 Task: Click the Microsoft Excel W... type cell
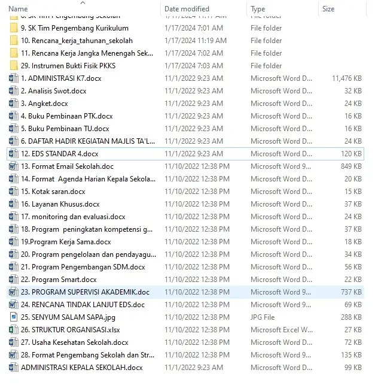282,330
